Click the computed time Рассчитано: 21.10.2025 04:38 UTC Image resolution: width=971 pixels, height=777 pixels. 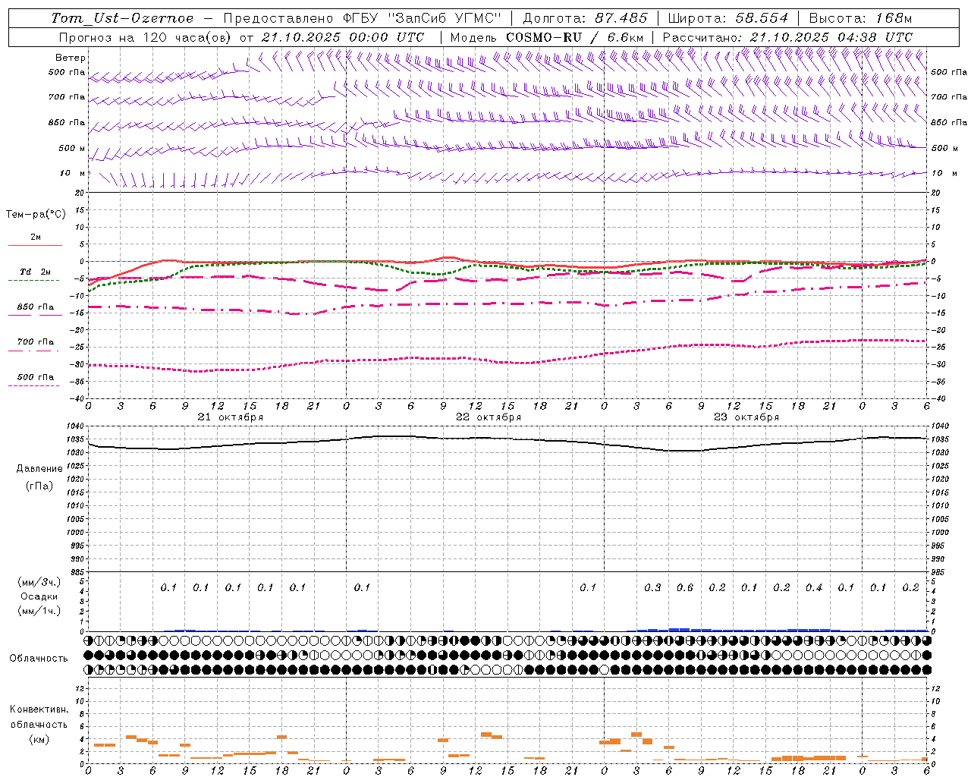coord(787,37)
